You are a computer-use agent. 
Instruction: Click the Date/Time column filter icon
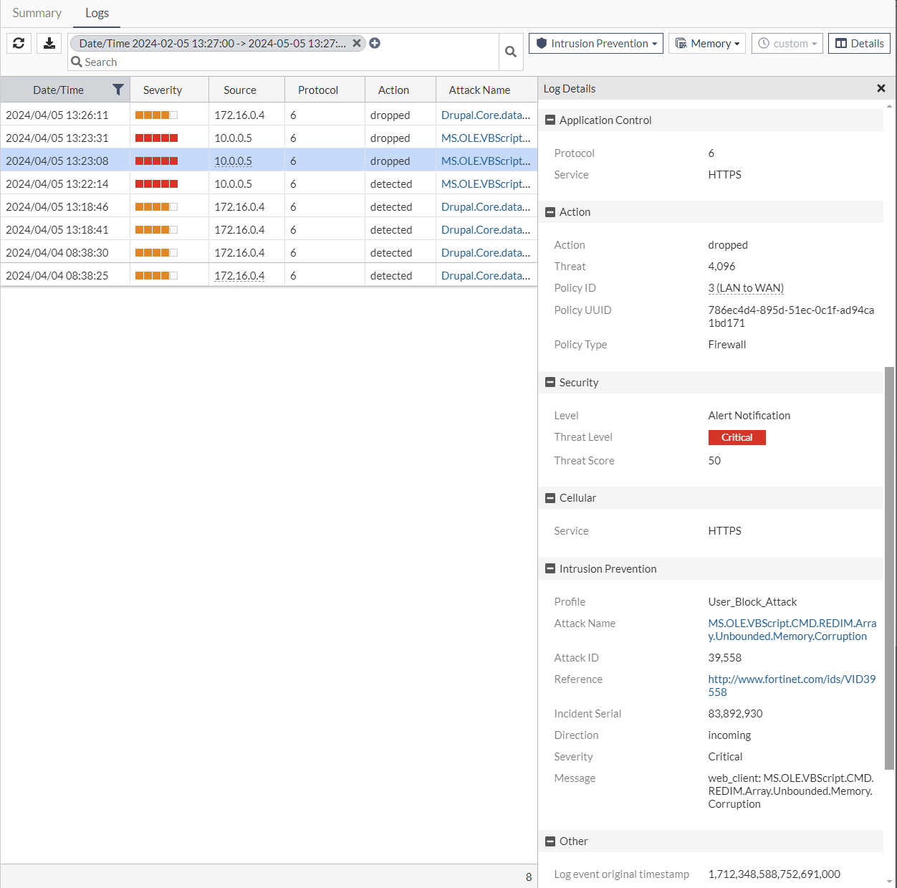(x=118, y=90)
